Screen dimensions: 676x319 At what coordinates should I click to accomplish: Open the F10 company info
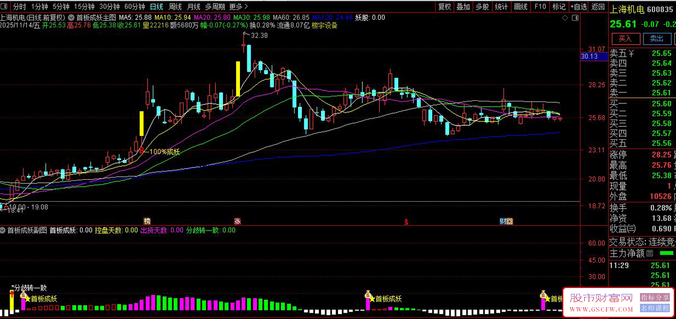(540, 7)
